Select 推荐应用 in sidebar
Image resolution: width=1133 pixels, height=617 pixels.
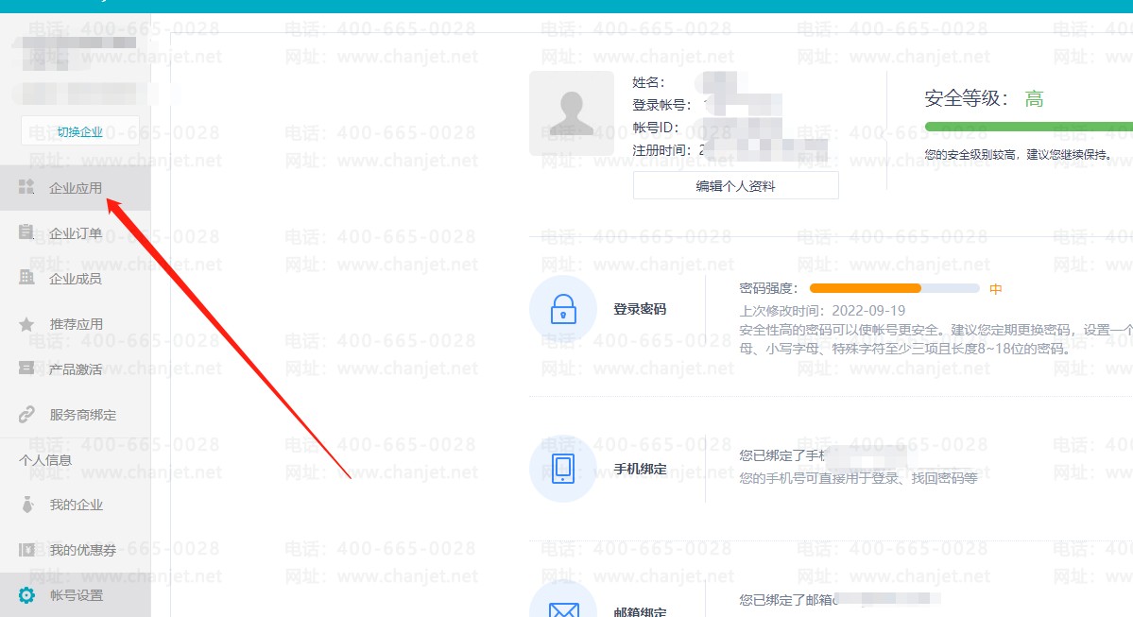[x=76, y=324]
